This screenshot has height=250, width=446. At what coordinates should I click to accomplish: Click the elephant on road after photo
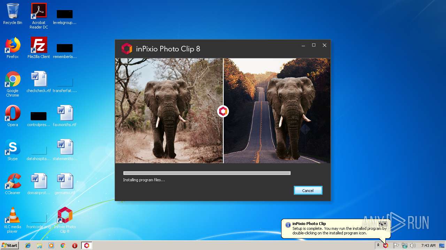pos(277,110)
